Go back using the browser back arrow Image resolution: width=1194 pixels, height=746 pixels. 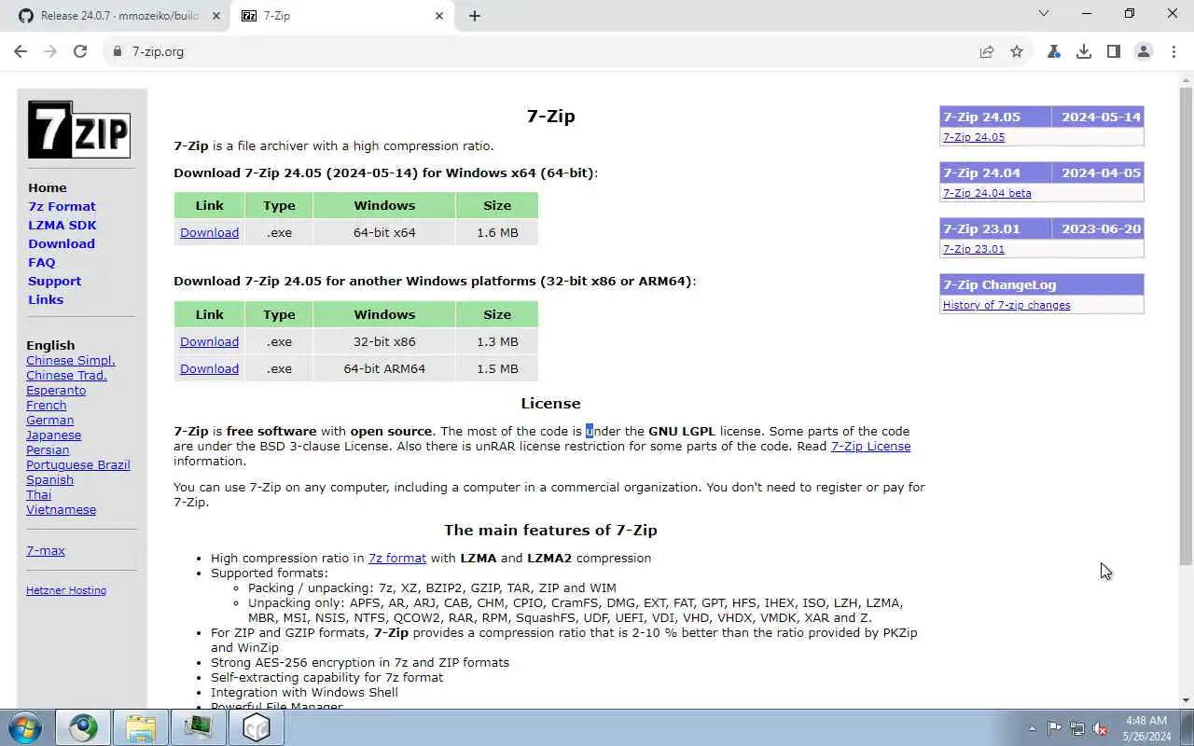point(21,51)
